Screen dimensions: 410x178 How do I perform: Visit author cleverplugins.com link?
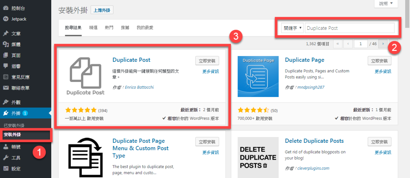[x=313, y=168]
